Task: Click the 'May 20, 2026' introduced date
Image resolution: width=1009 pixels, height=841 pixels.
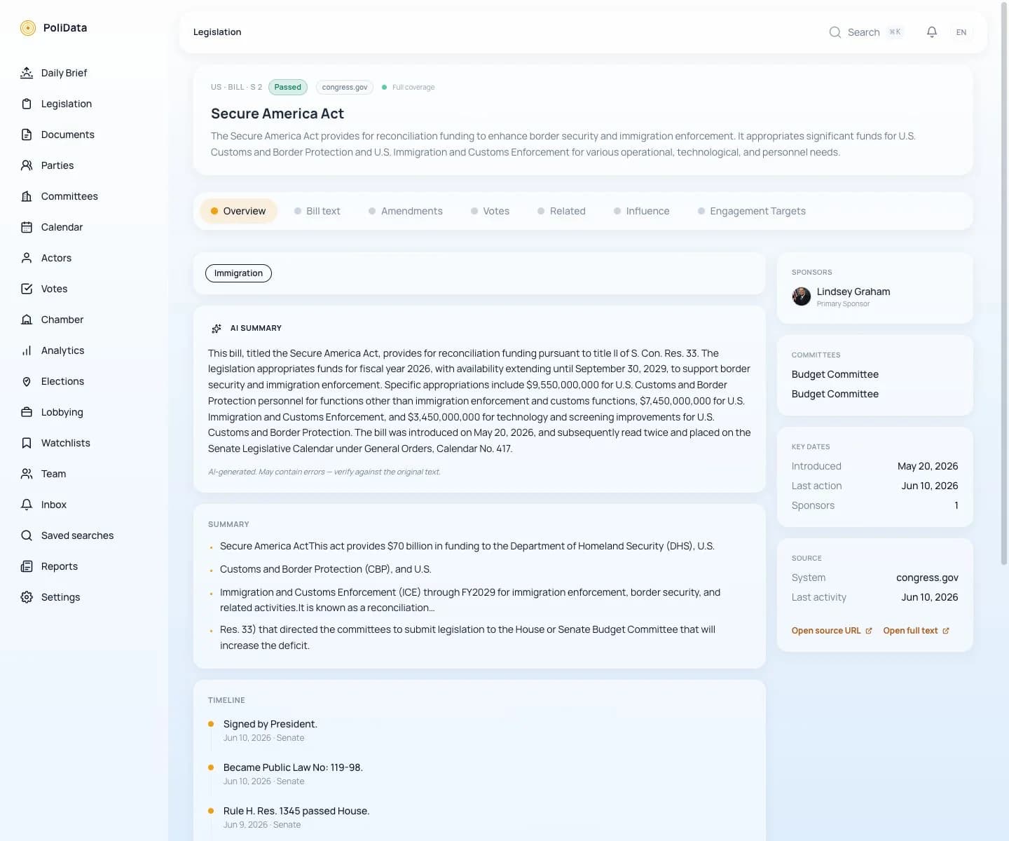Action: pyautogui.click(x=928, y=466)
